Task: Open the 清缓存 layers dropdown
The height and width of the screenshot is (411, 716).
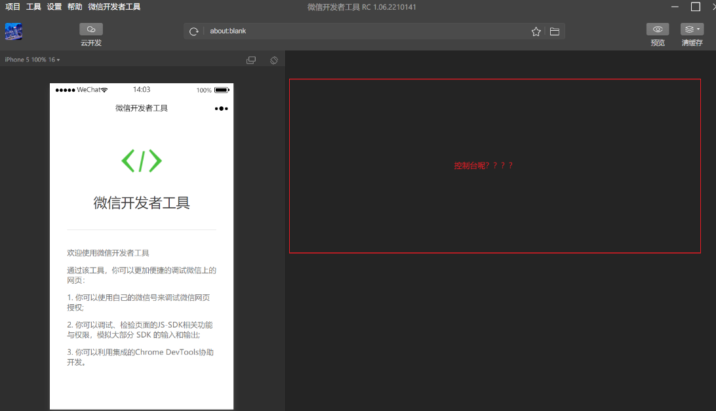Action: coord(692,29)
